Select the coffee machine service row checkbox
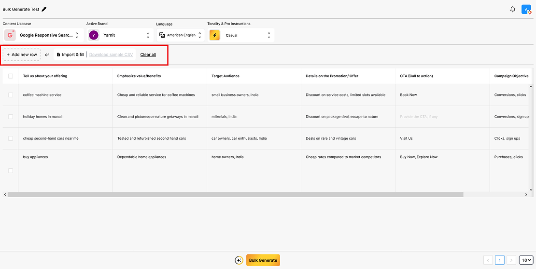This screenshot has height=269, width=536. coord(11,95)
